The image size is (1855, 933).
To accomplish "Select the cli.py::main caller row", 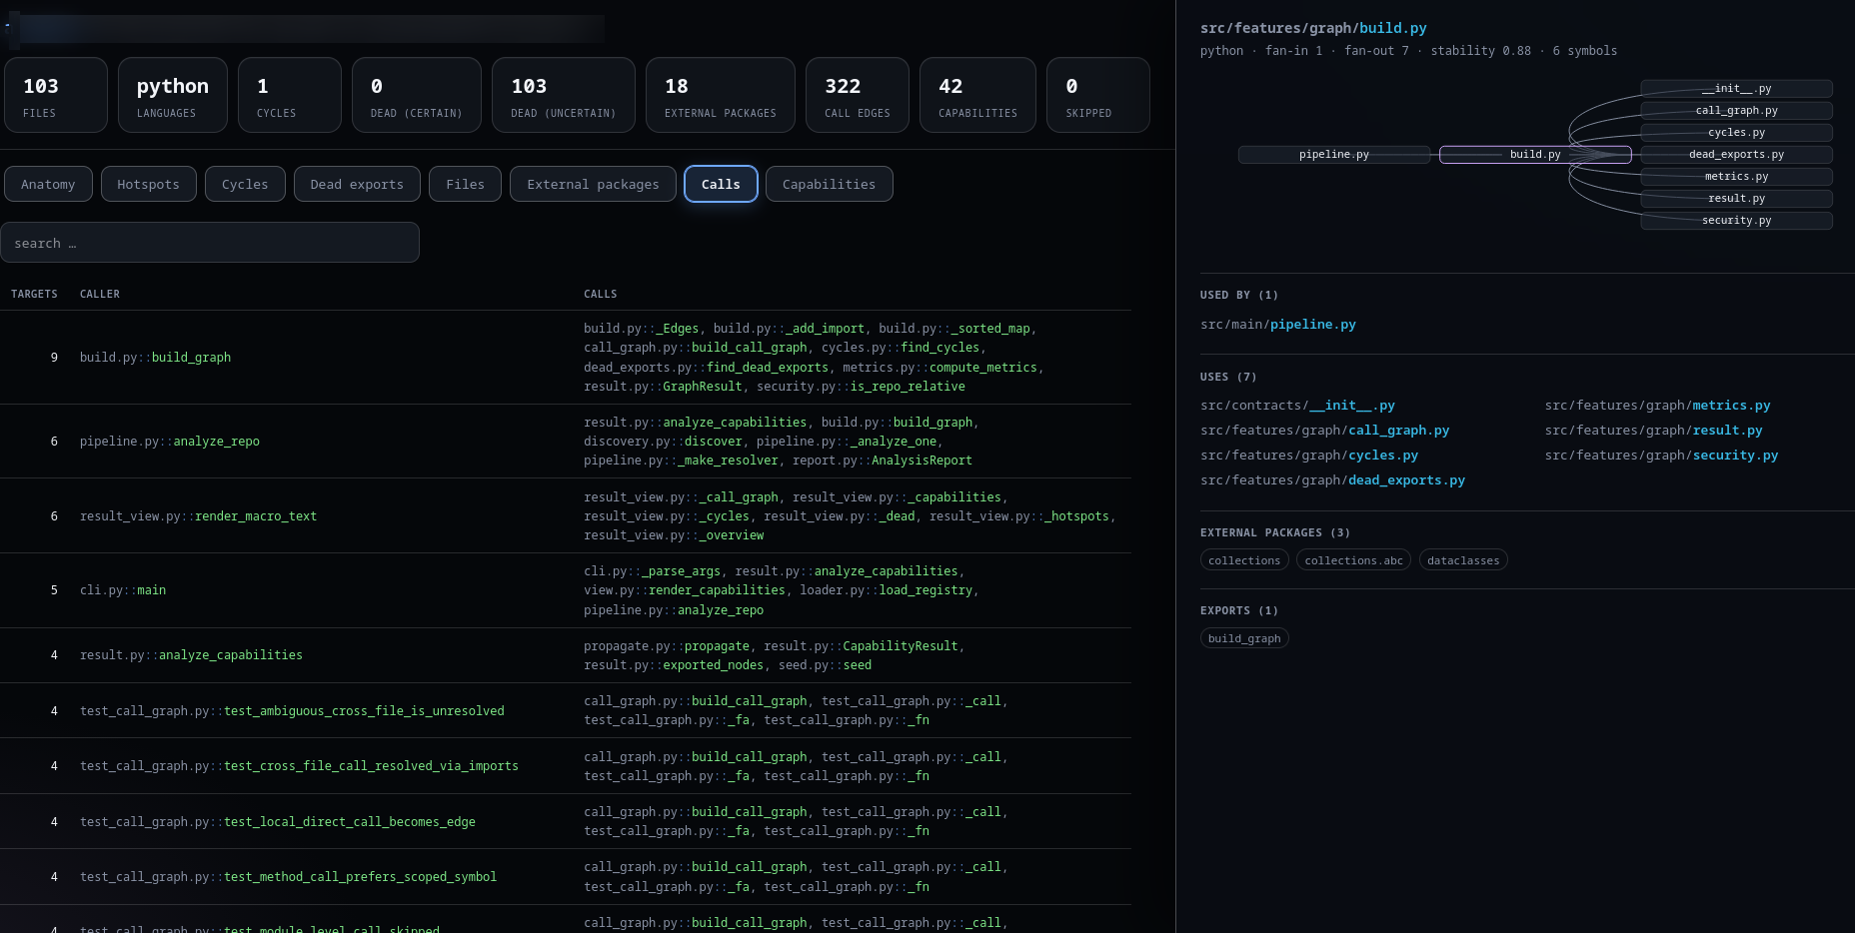I will click(566, 590).
